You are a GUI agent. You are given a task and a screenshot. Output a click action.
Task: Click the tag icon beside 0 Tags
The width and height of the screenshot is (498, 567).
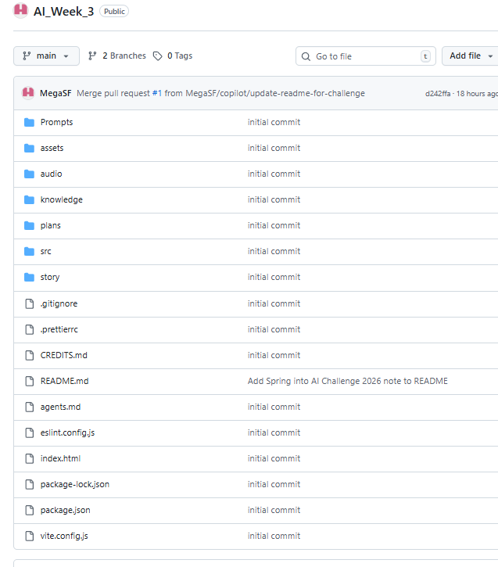[158, 56]
